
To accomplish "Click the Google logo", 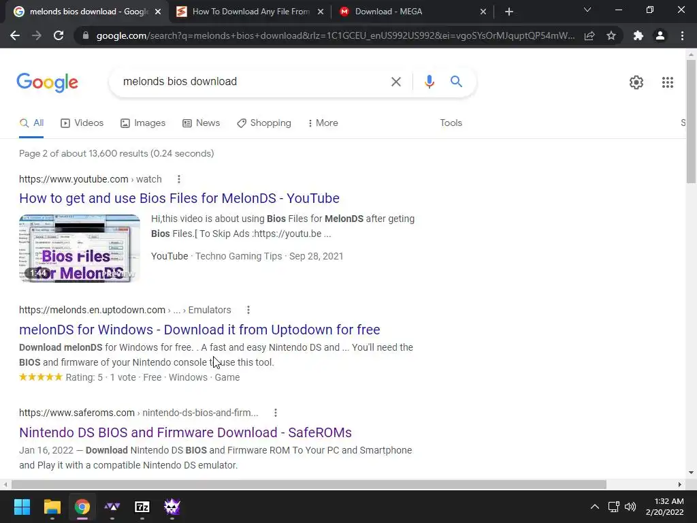I will [x=47, y=82].
